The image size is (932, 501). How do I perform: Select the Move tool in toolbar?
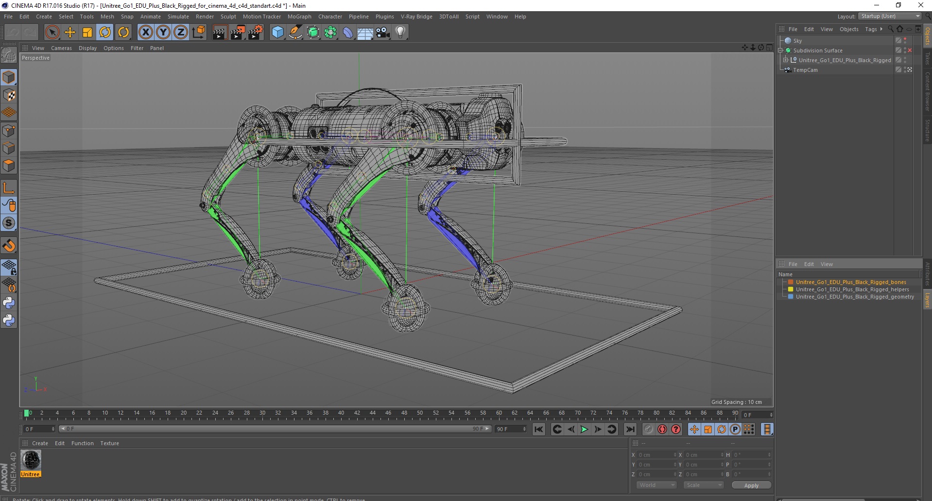[70, 33]
